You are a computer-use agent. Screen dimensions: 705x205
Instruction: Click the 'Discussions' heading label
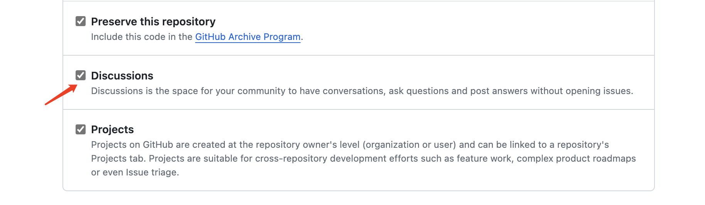tap(122, 76)
